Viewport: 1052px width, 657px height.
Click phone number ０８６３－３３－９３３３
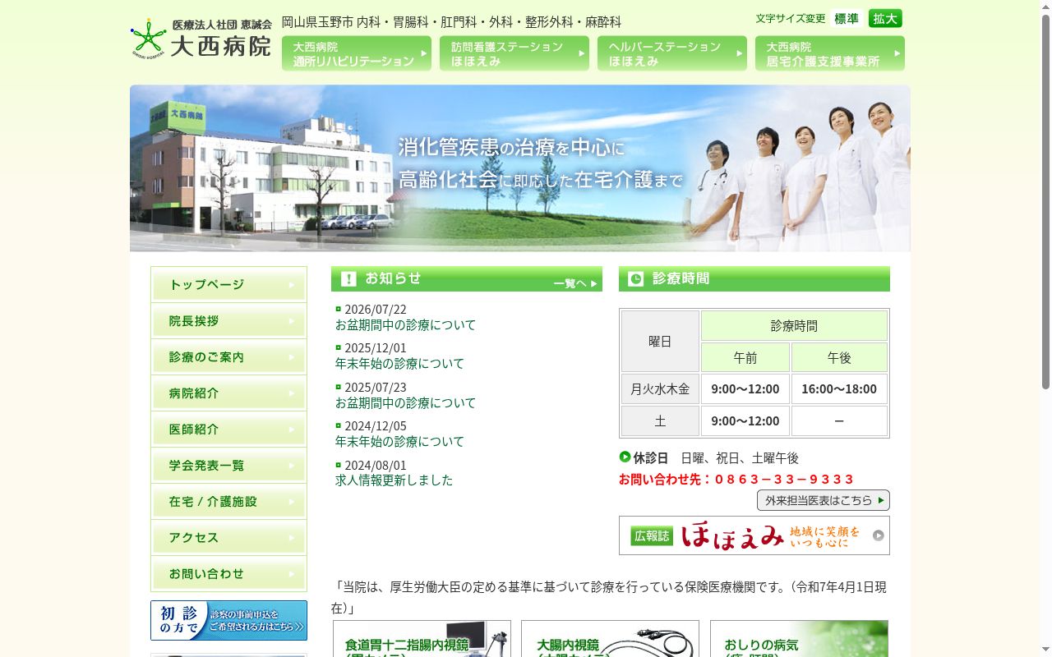pos(784,480)
